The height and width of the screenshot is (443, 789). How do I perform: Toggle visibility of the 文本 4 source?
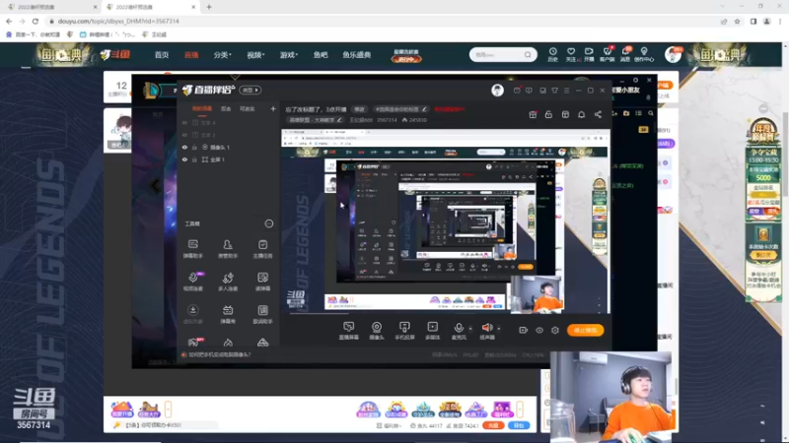184,122
